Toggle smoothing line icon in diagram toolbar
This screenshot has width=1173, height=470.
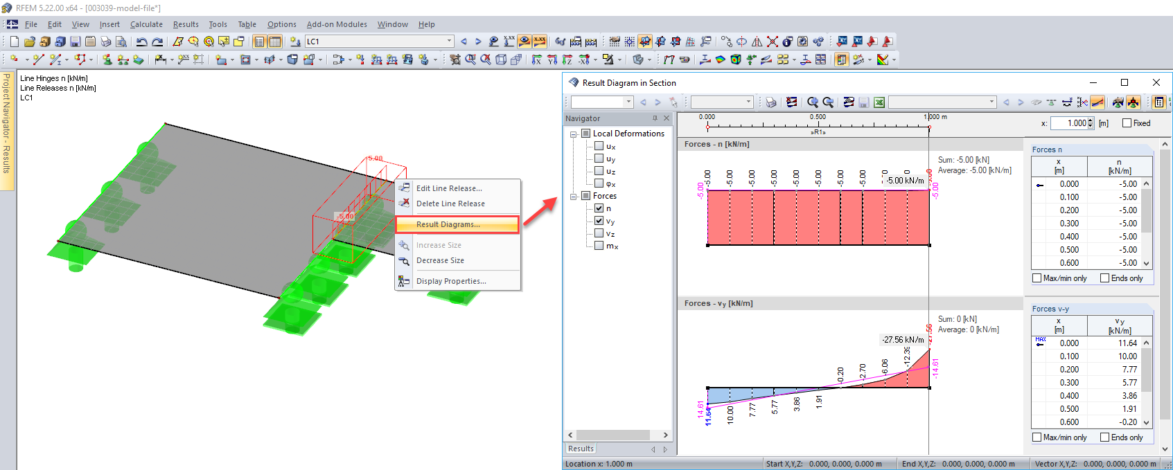pos(1097,102)
